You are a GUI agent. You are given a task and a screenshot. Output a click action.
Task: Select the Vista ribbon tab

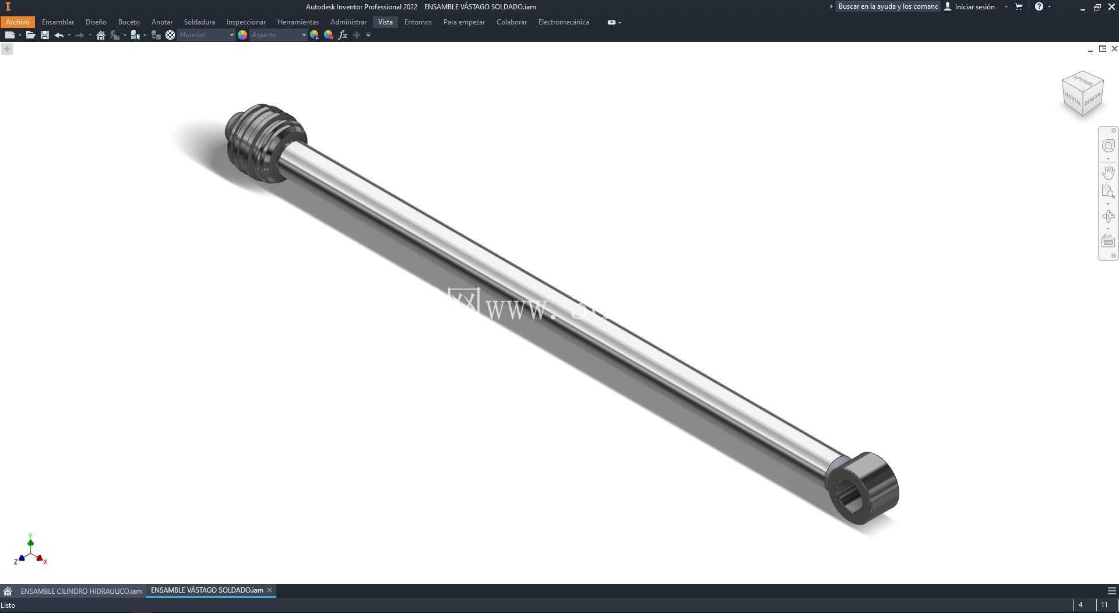(385, 22)
